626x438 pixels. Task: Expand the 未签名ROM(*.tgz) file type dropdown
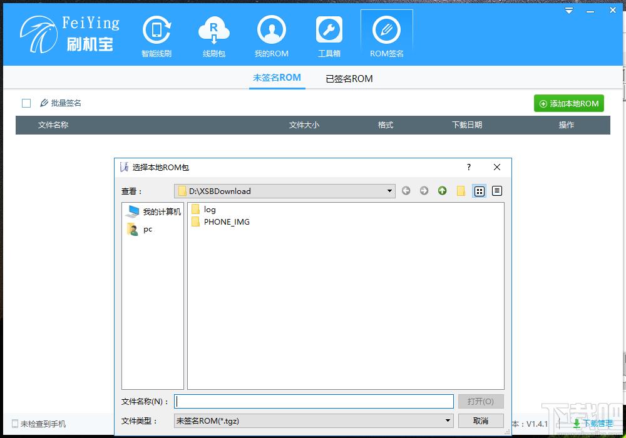point(448,420)
